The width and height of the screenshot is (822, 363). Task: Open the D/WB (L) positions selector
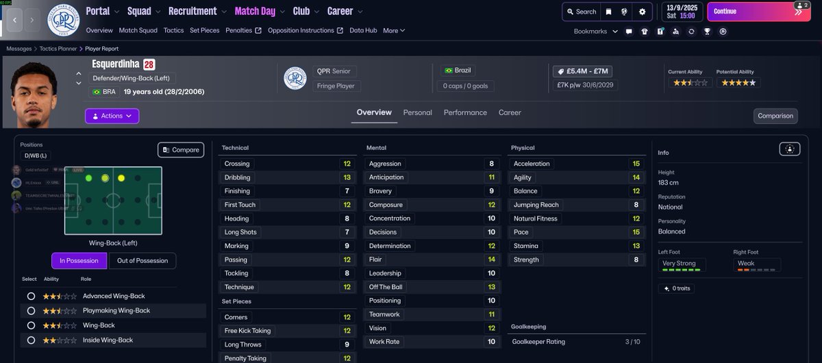click(x=34, y=155)
